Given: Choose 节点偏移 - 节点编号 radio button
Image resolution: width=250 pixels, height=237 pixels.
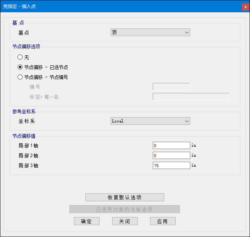Looking at the screenshot, I should tap(20, 77).
